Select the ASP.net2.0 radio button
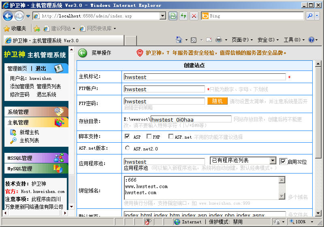This screenshot has width=324, height=227. tap(128, 148)
